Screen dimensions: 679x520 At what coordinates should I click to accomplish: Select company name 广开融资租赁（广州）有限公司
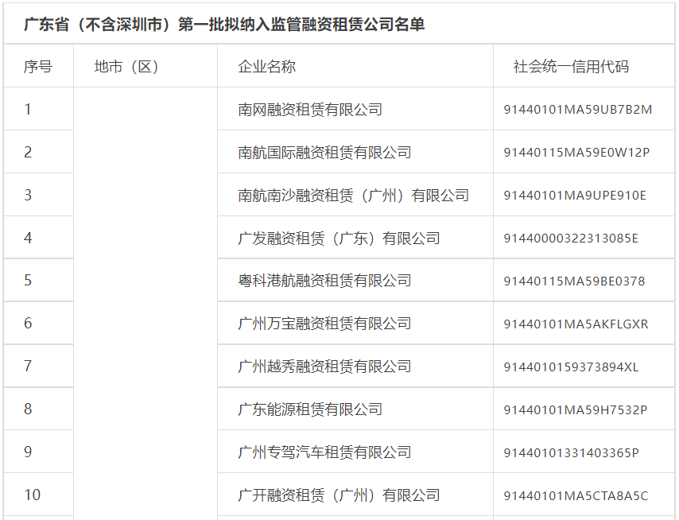(339, 495)
